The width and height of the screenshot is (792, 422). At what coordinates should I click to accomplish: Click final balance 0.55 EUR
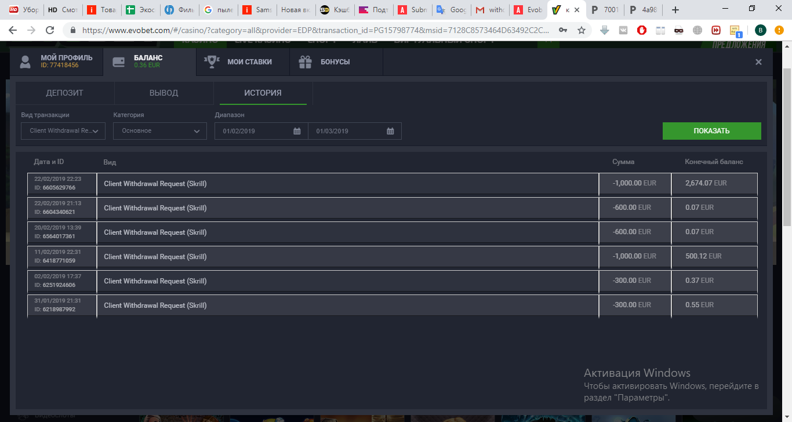click(x=699, y=305)
